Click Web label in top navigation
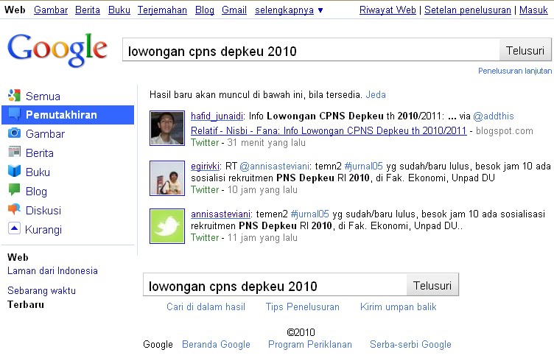This screenshot has width=554, height=361. (x=15, y=10)
